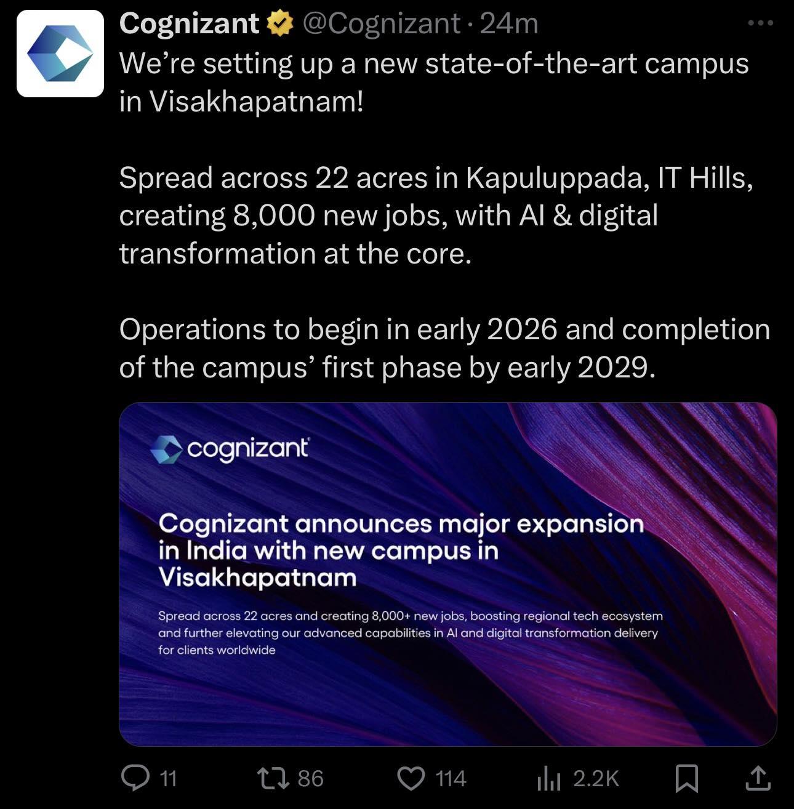The width and height of the screenshot is (794, 809).
Task: Share the post via upload arrow icon
Action: click(x=758, y=778)
